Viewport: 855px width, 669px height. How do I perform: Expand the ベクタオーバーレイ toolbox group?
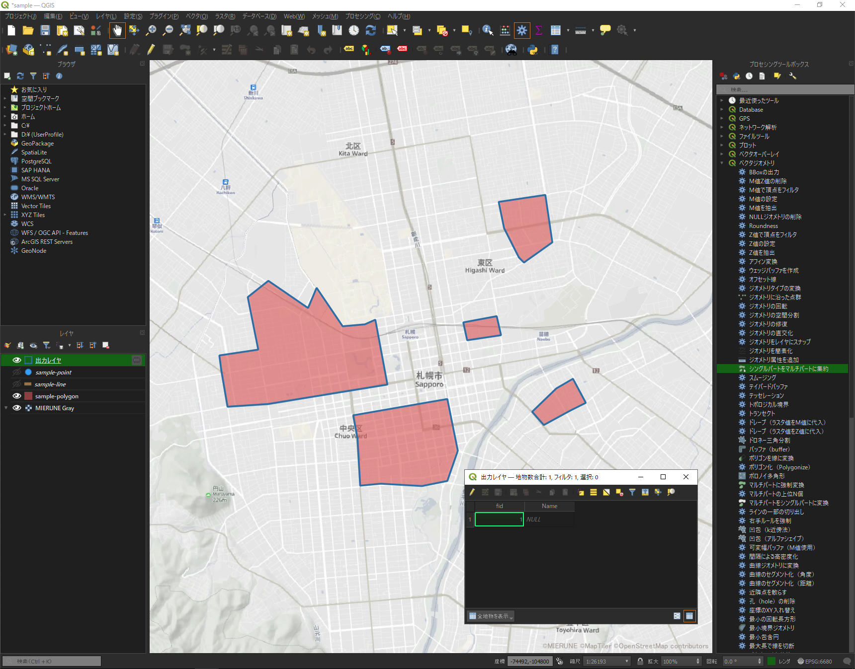722,154
